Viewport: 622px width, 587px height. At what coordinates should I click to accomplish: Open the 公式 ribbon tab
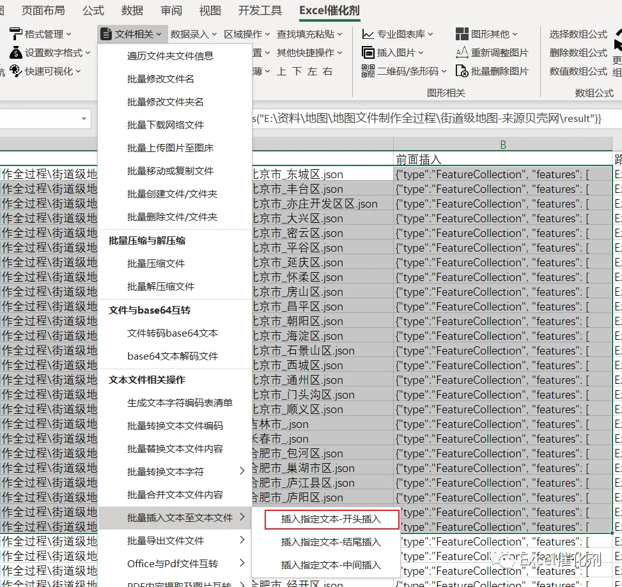pos(93,10)
